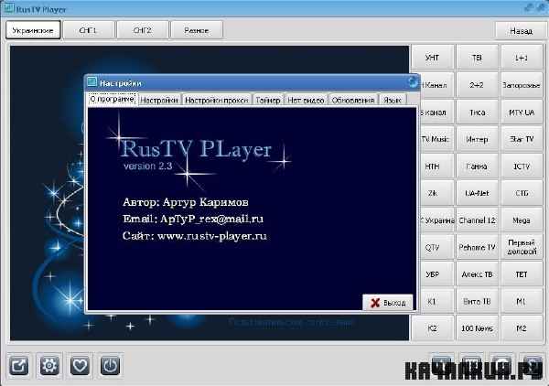Viewport: 549px width, 386px height.
Task: Select the Вита ТВ channel
Action: (477, 301)
